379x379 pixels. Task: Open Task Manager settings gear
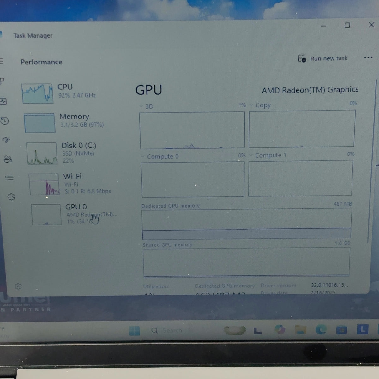(x=18, y=286)
